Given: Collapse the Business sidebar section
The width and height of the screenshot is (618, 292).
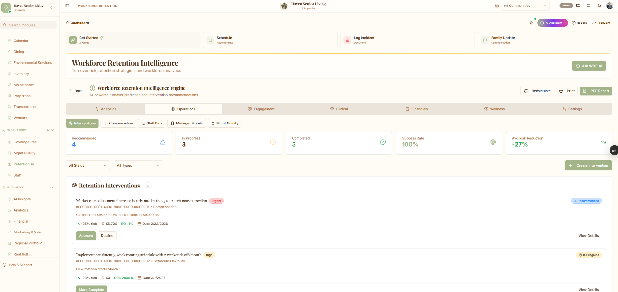Looking at the screenshot, I should [52, 187].
